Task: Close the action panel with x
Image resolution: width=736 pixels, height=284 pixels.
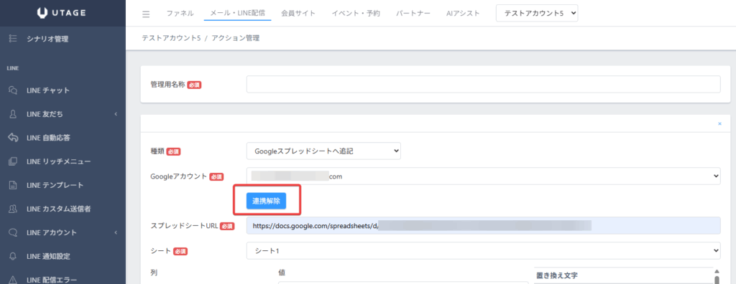Action: [719, 124]
